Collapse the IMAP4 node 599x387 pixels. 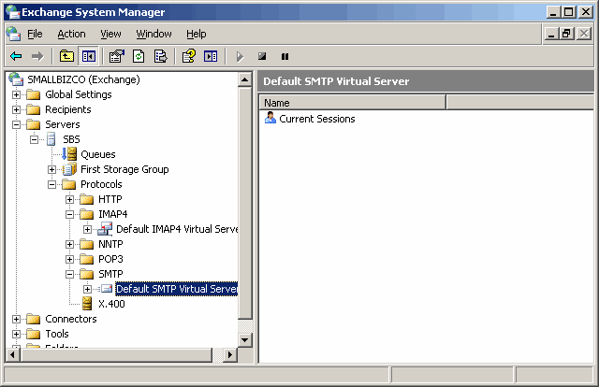(69, 214)
